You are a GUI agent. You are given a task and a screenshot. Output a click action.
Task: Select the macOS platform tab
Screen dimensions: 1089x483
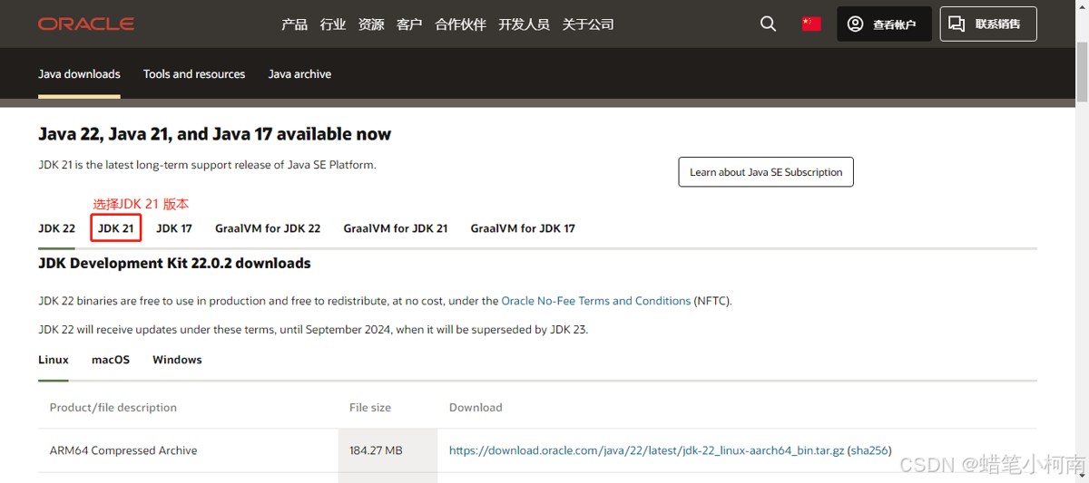(x=111, y=360)
